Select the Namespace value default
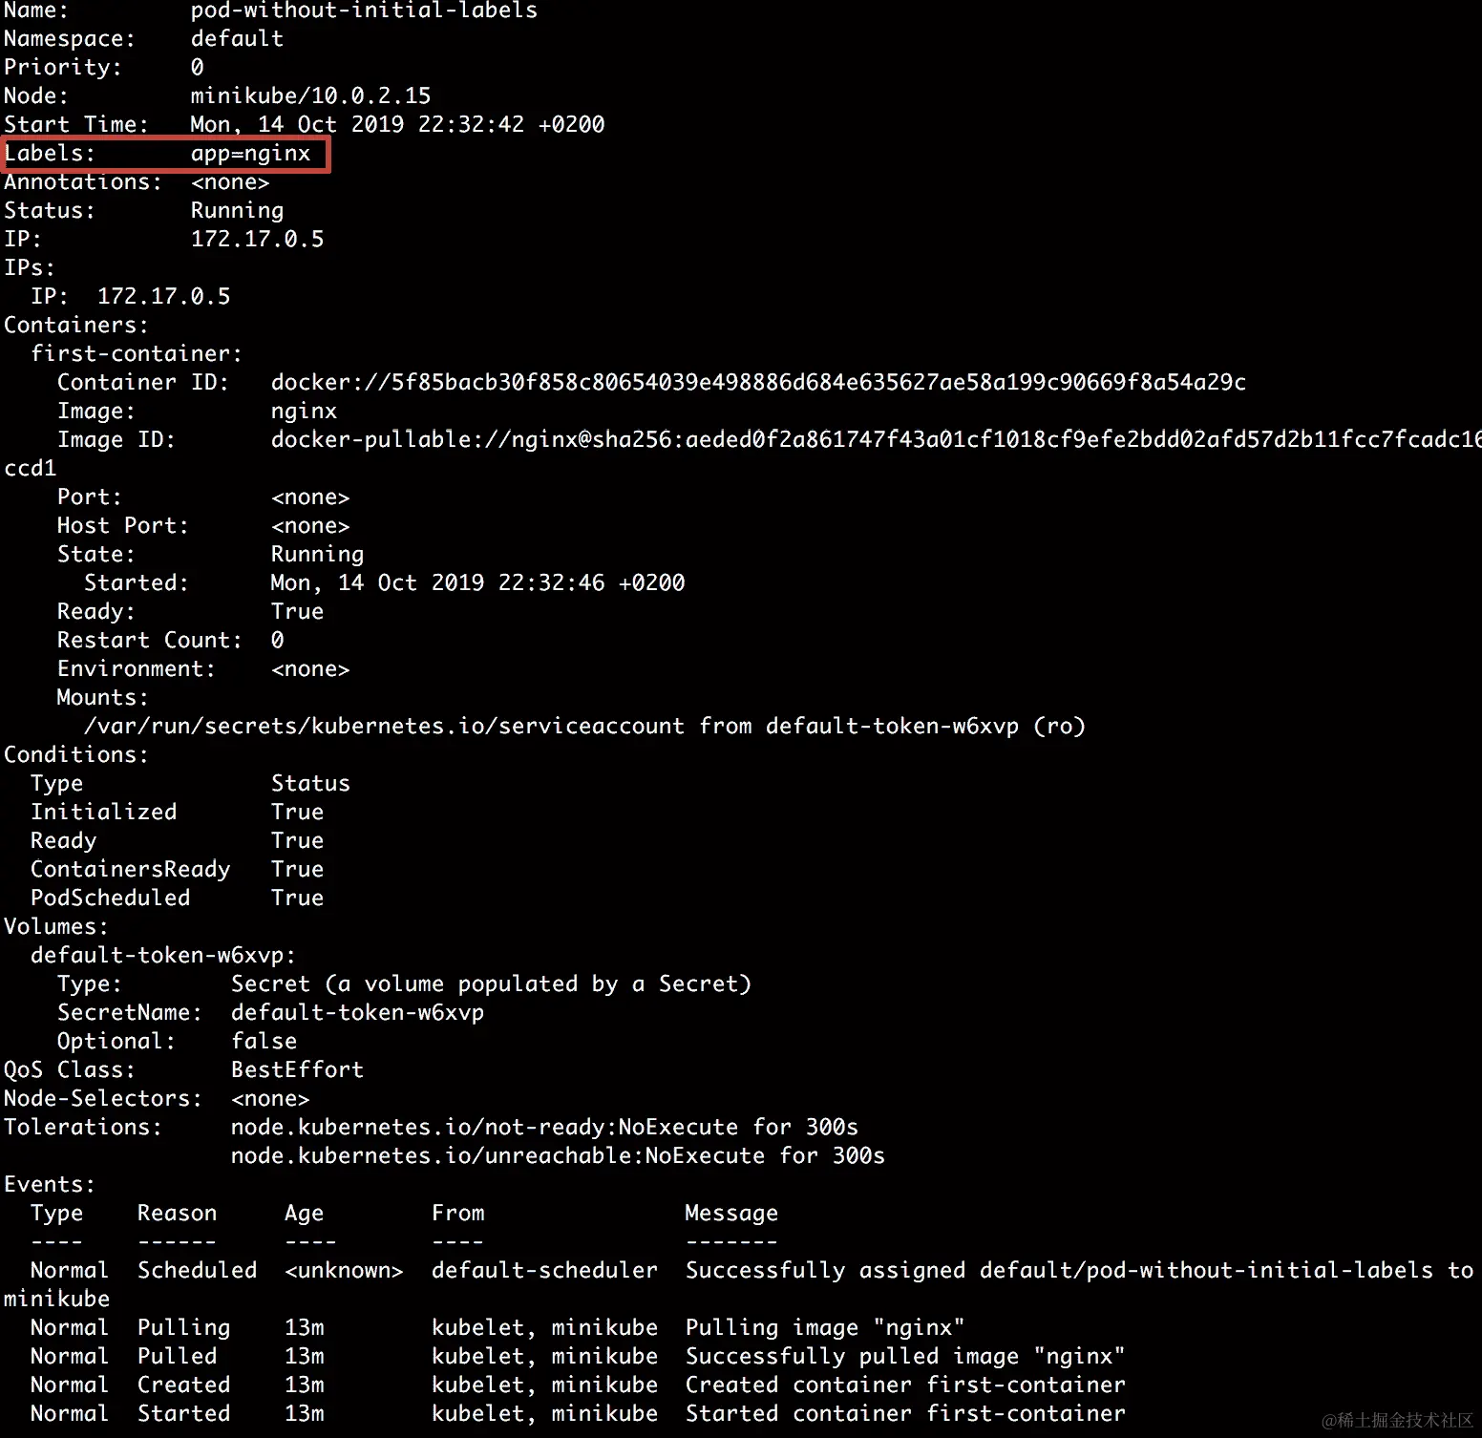 coord(236,38)
